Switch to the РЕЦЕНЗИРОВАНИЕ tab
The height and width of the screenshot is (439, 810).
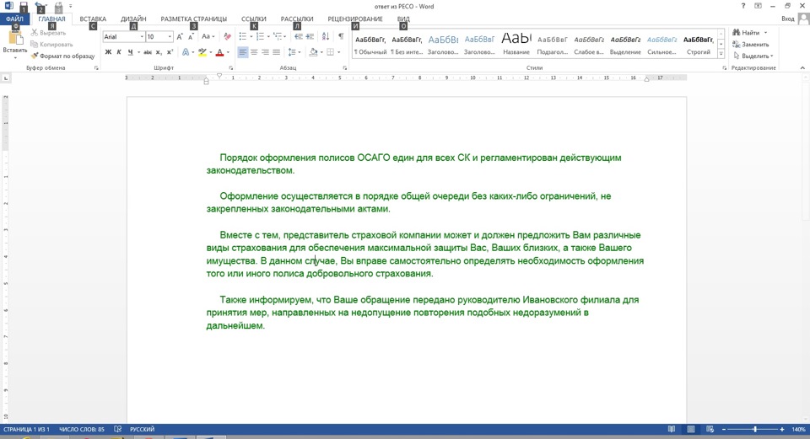(355, 19)
